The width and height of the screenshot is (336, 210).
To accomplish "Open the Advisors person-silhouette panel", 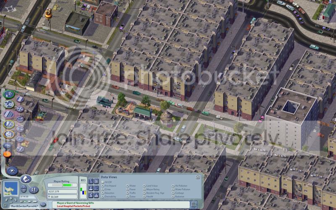I will click(x=91, y=188).
